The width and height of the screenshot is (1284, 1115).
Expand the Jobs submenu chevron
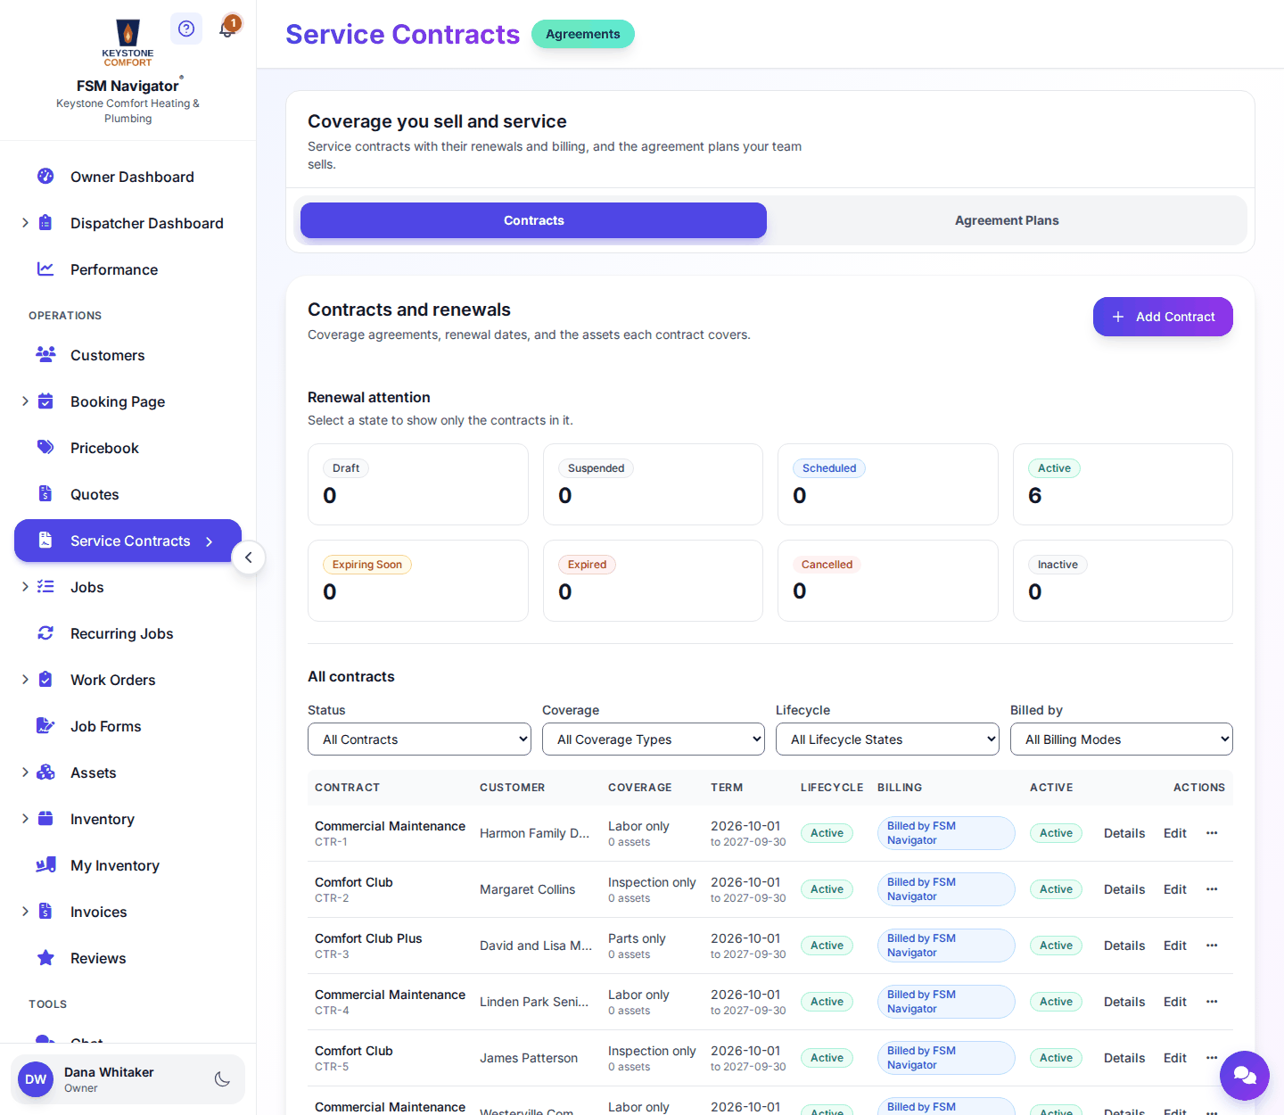click(x=25, y=587)
